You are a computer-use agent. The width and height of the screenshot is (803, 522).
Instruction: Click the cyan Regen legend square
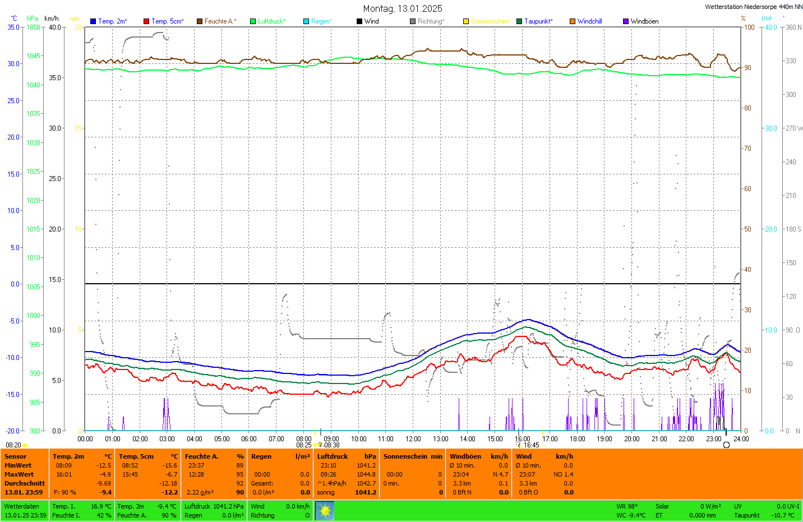click(x=306, y=21)
